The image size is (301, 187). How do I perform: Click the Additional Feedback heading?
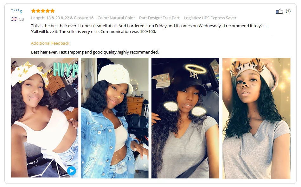[50, 43]
